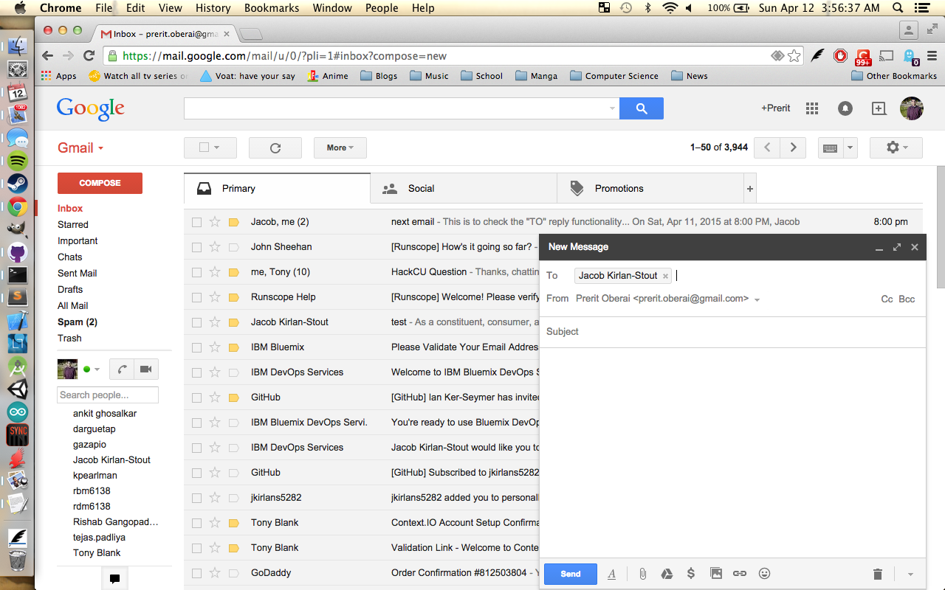Open the Starred mail folder
Image resolution: width=945 pixels, height=590 pixels.
pyautogui.click(x=73, y=225)
